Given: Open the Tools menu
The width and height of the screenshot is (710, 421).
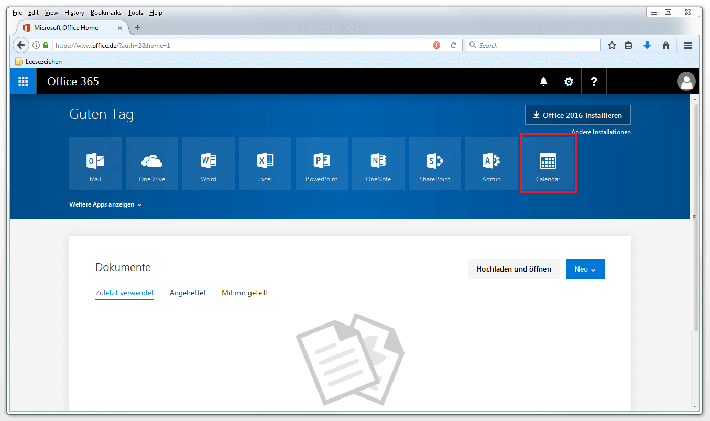Looking at the screenshot, I should [x=135, y=13].
